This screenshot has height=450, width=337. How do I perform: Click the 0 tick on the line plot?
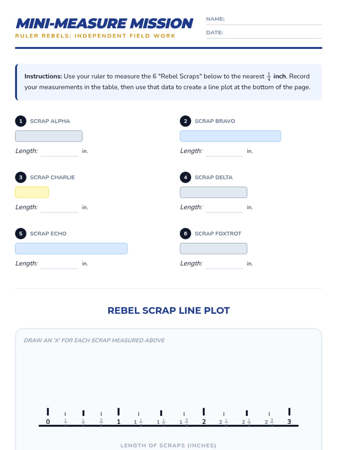tap(48, 412)
